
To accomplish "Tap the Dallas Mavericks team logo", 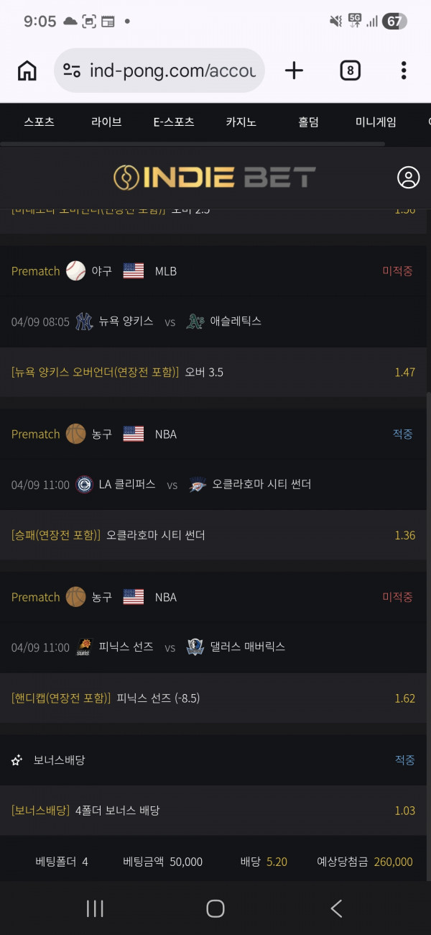I will 195,647.
